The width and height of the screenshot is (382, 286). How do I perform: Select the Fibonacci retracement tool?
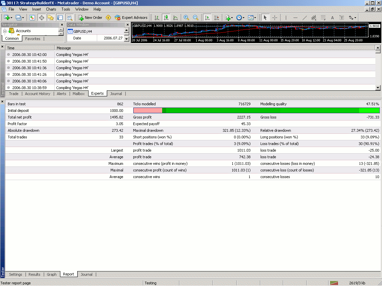point(323,18)
